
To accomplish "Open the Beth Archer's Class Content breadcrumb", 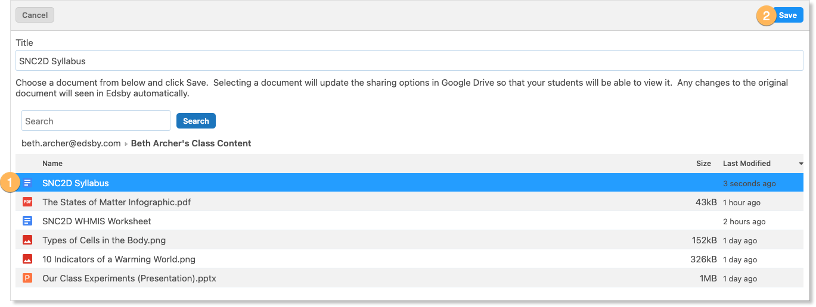I will pos(191,143).
